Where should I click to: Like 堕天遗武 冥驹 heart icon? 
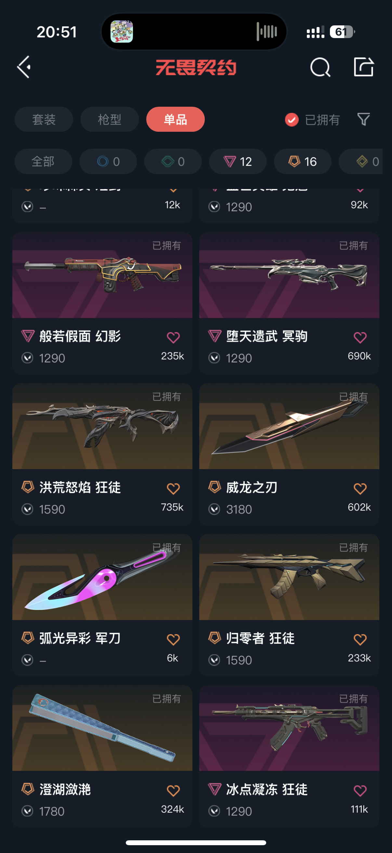pyautogui.click(x=360, y=337)
